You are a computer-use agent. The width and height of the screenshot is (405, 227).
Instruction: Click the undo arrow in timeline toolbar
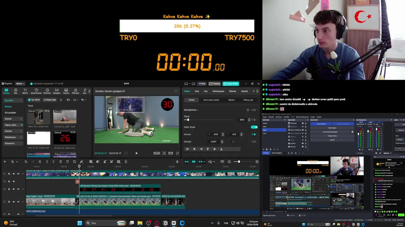[x=26, y=162]
